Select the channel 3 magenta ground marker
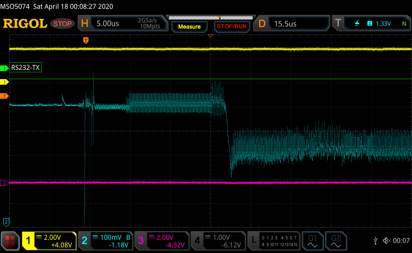This screenshot has width=412, height=253. coord(4,183)
